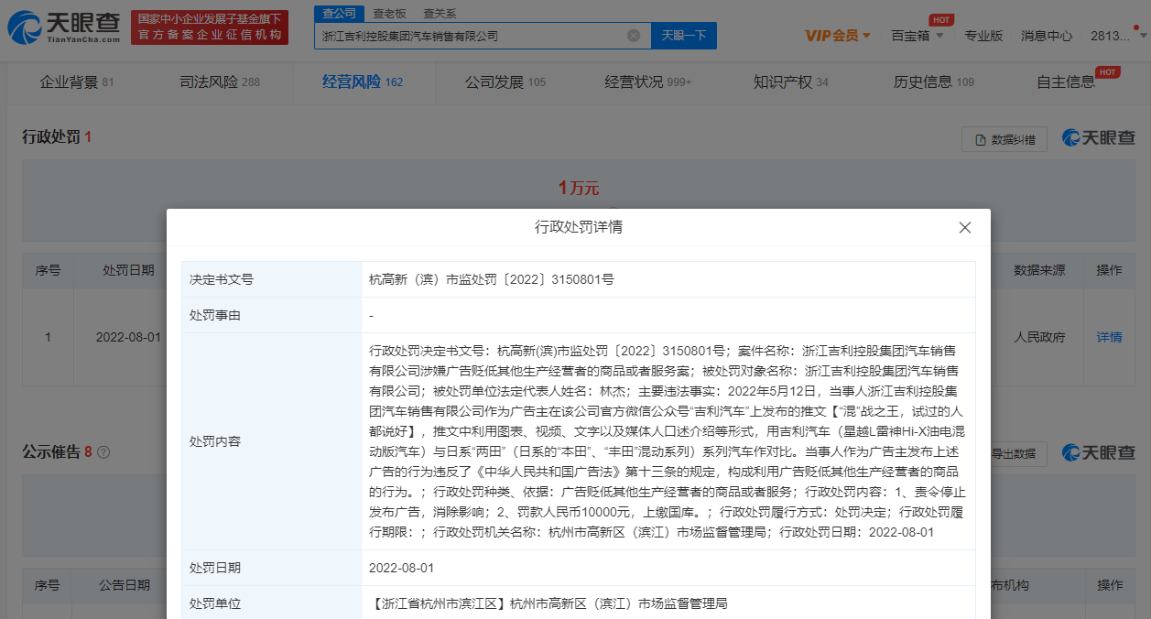This screenshot has height=619, width=1151.
Task: Click the 行政处罚 section heading
Action: (x=57, y=137)
